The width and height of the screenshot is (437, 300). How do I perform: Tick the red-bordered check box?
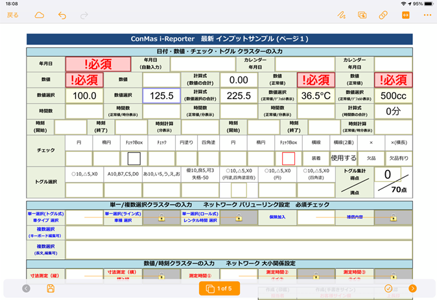coord(289,158)
